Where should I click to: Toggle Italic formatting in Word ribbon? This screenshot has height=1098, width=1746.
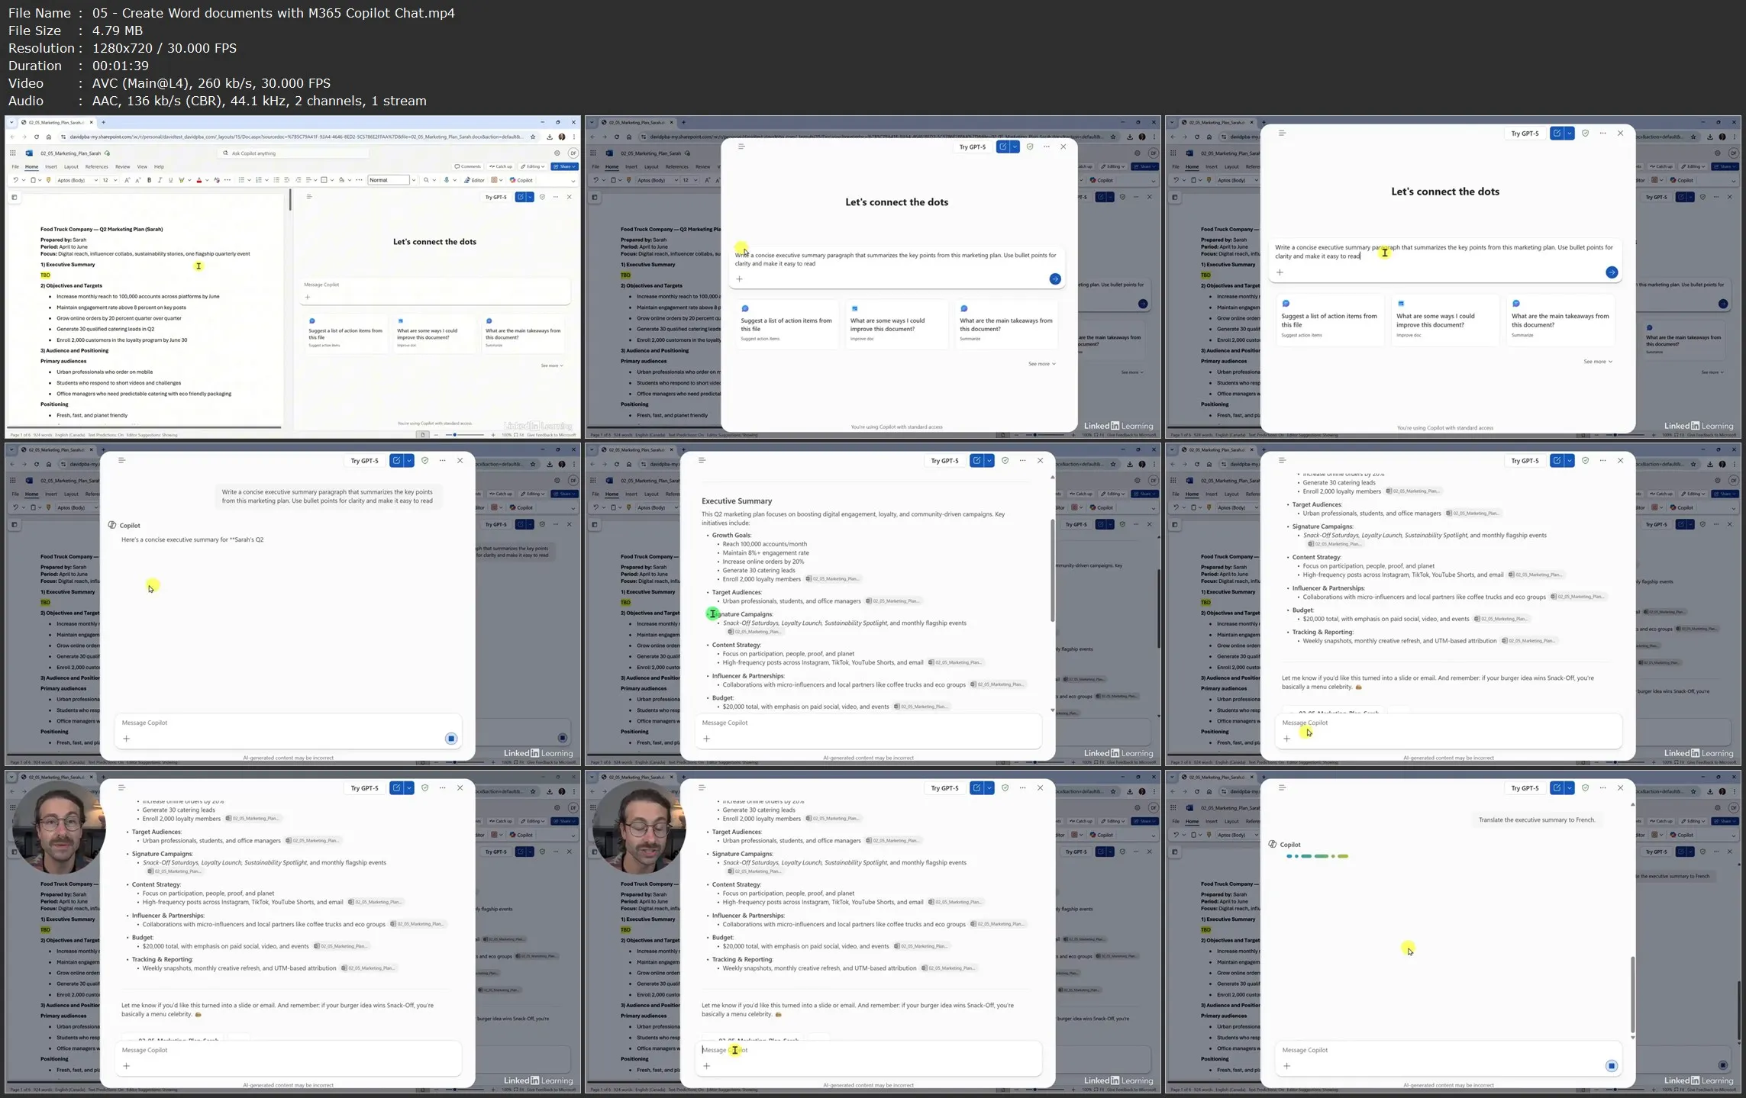[160, 180]
